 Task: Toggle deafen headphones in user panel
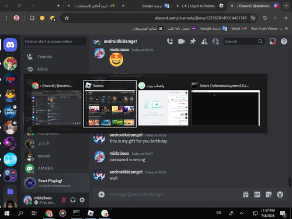pos(73,200)
